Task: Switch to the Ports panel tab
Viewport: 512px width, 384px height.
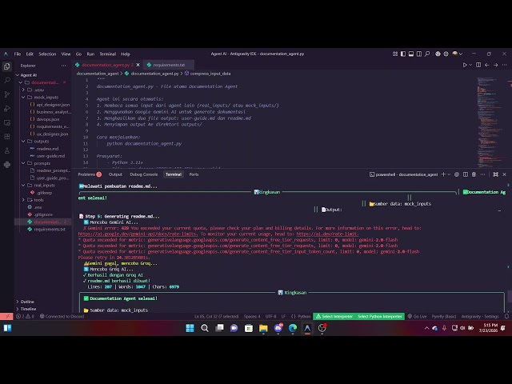Action: pos(194,174)
